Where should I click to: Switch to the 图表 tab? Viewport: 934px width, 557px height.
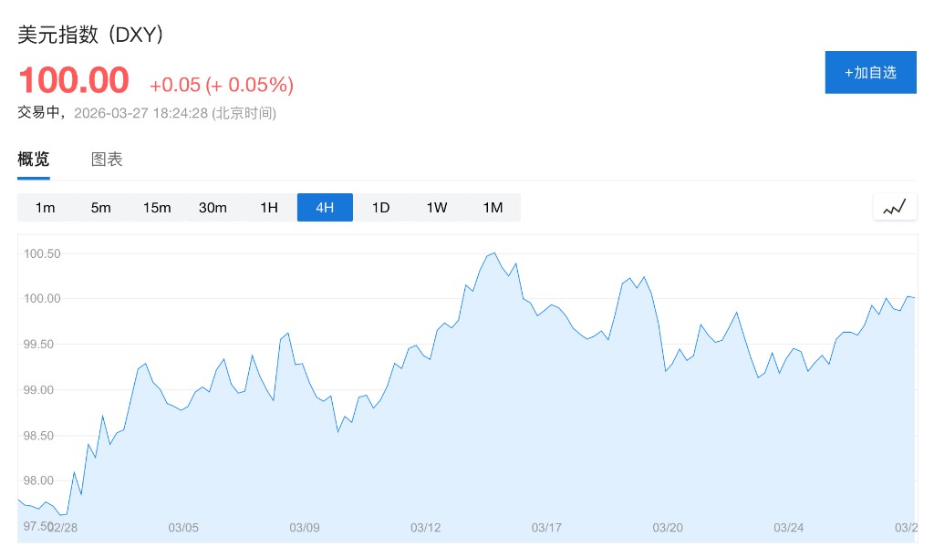(x=107, y=160)
